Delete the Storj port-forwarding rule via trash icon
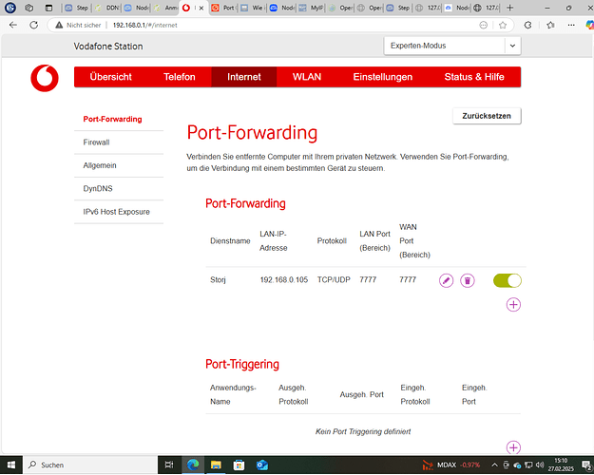The height and width of the screenshot is (475, 594). click(467, 280)
